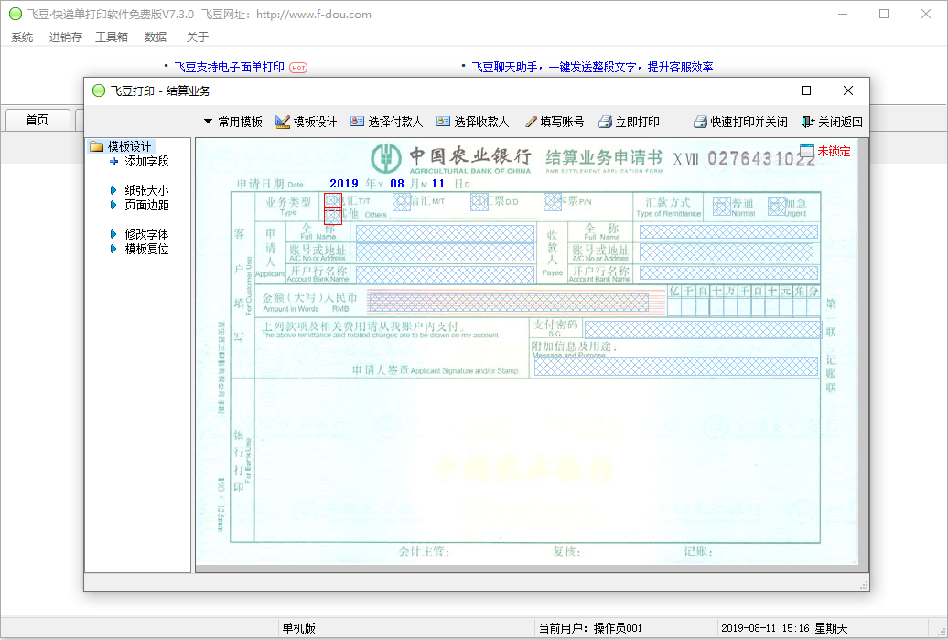
Task: Expand the 模板复位 arrow
Action: coord(113,249)
